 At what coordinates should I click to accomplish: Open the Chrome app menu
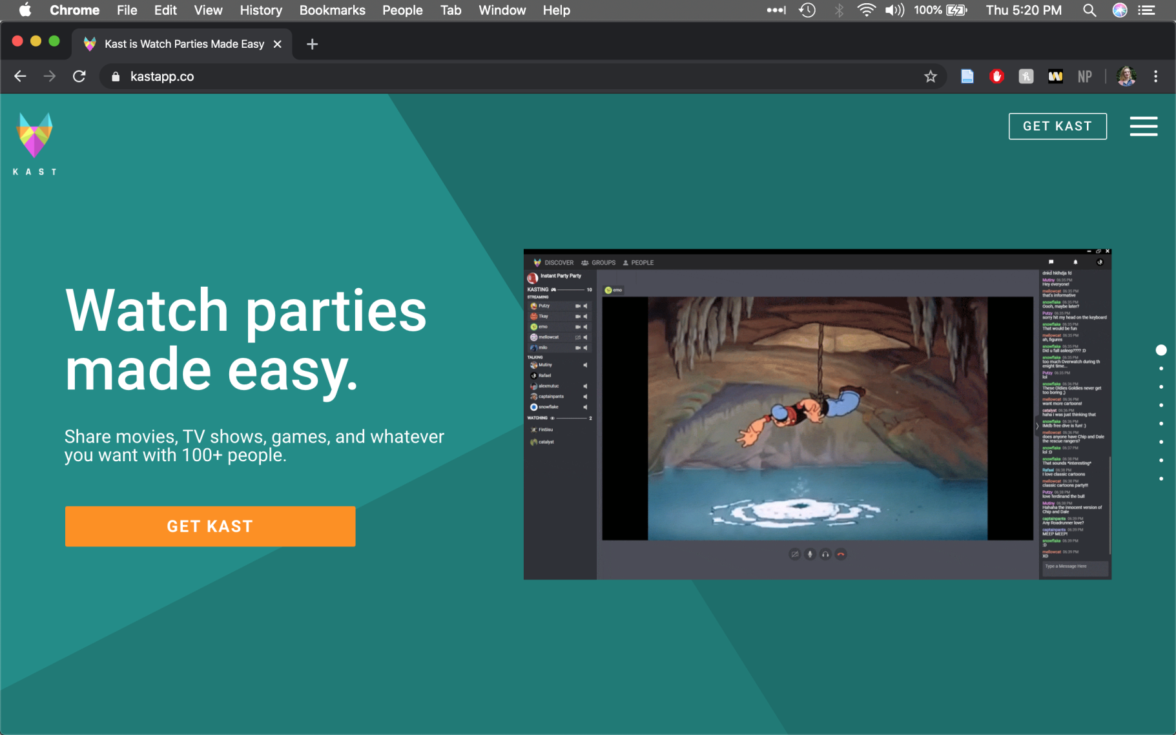point(74,10)
